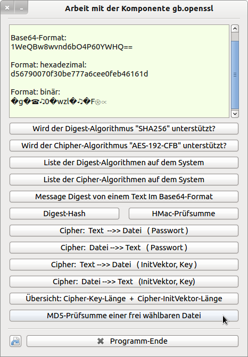Click the refresh icon beside Programm-Ende
248x357 pixels.
point(15,341)
